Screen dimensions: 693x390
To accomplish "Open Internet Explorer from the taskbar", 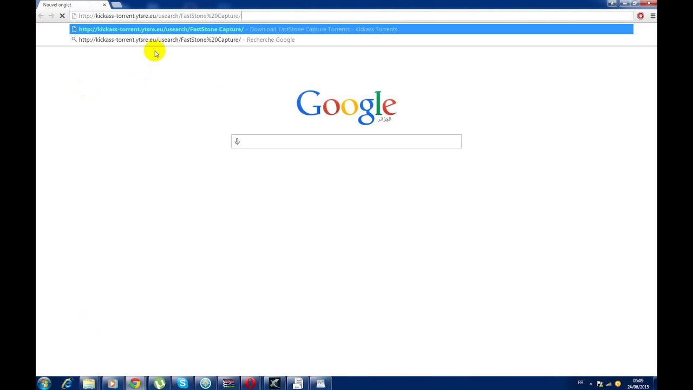I will tap(67, 383).
